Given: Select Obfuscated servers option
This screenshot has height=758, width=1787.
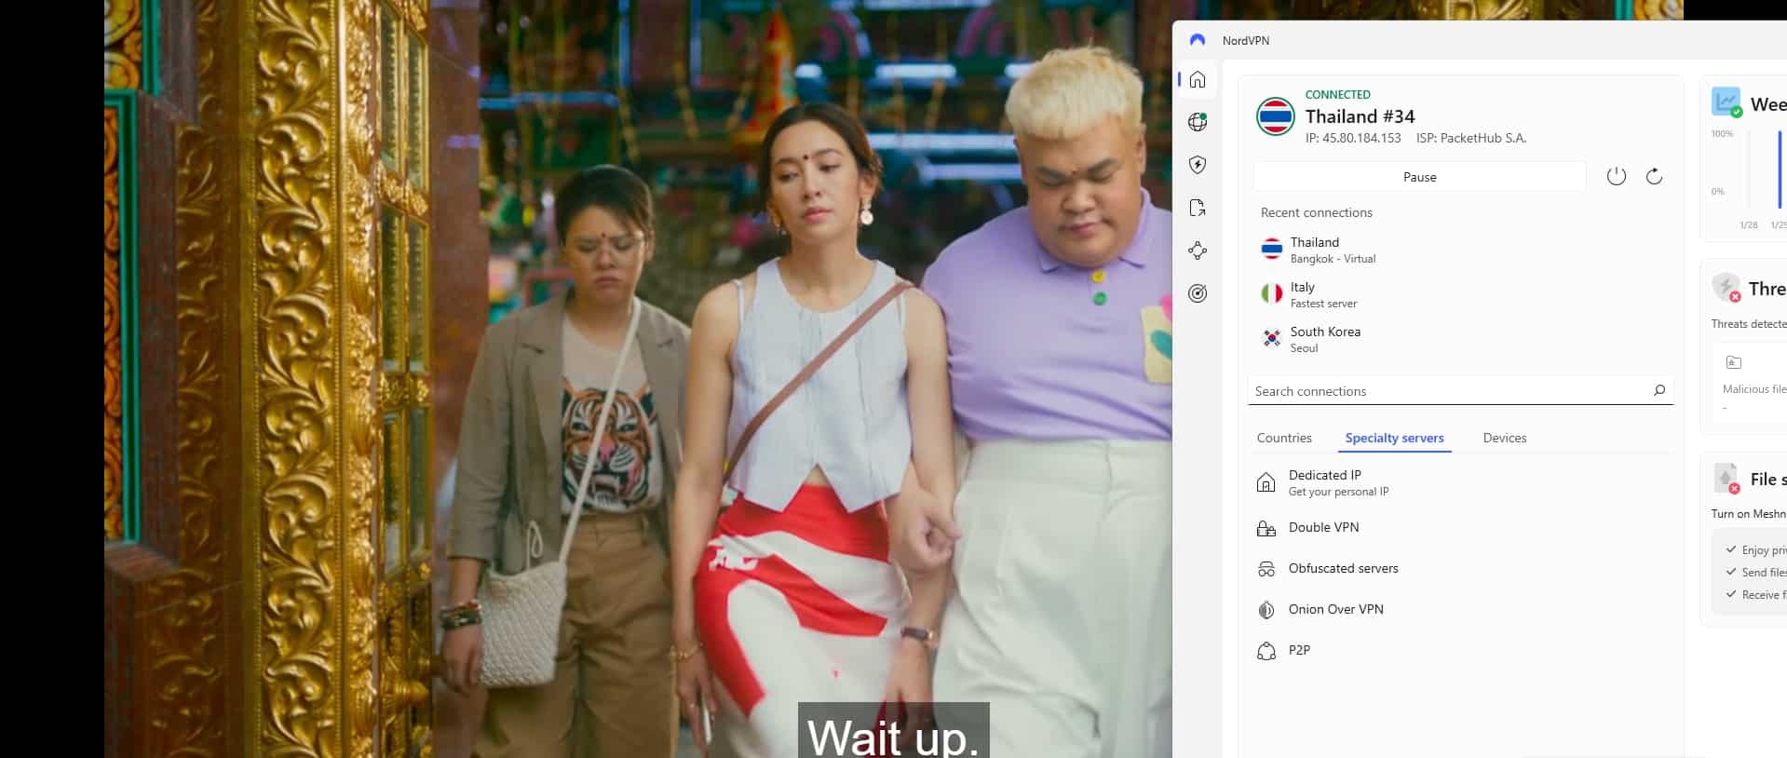Looking at the screenshot, I should (1460, 568).
